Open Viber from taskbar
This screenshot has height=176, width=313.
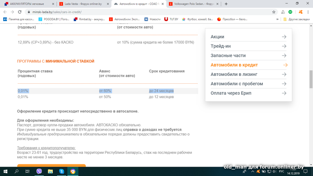[x=39, y=171]
